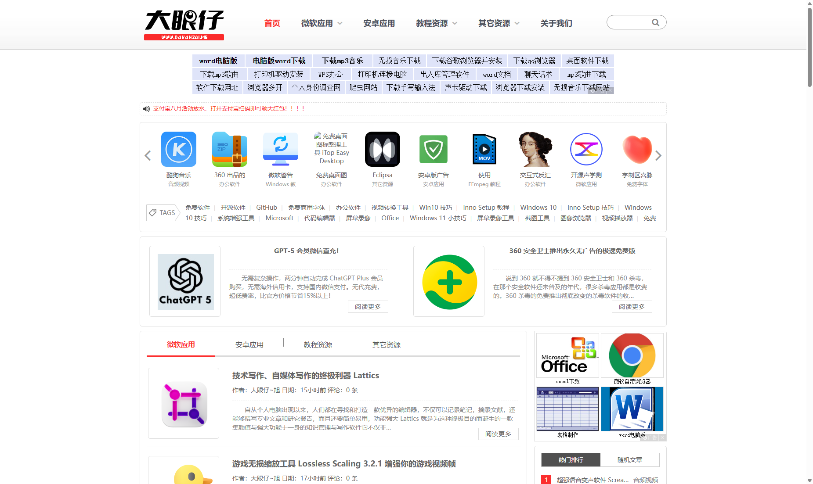The image size is (813, 484).
Task: Open the ChatGPT 5 thumbnail
Action: pyautogui.click(x=185, y=282)
